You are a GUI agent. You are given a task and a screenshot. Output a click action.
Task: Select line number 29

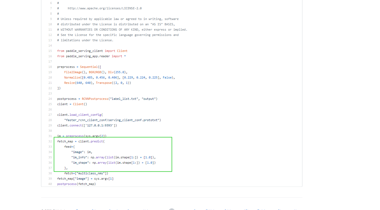coord(50,125)
